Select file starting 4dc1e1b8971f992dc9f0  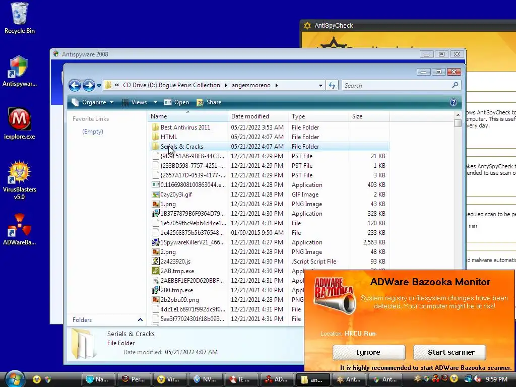pyautogui.click(x=193, y=309)
